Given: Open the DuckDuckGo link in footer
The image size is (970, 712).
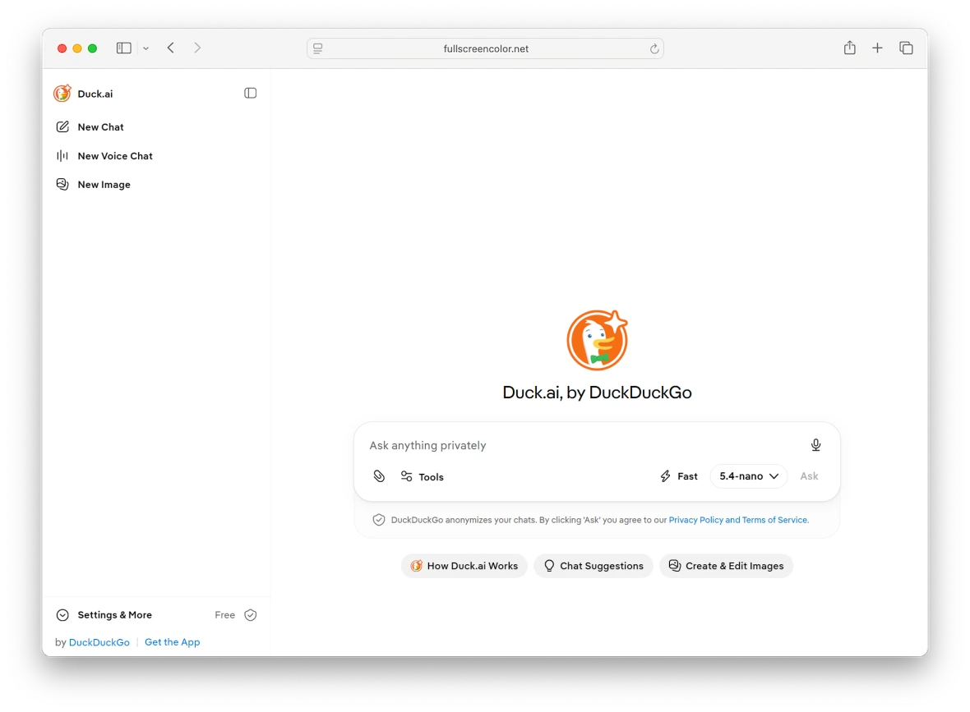Looking at the screenshot, I should [x=99, y=642].
